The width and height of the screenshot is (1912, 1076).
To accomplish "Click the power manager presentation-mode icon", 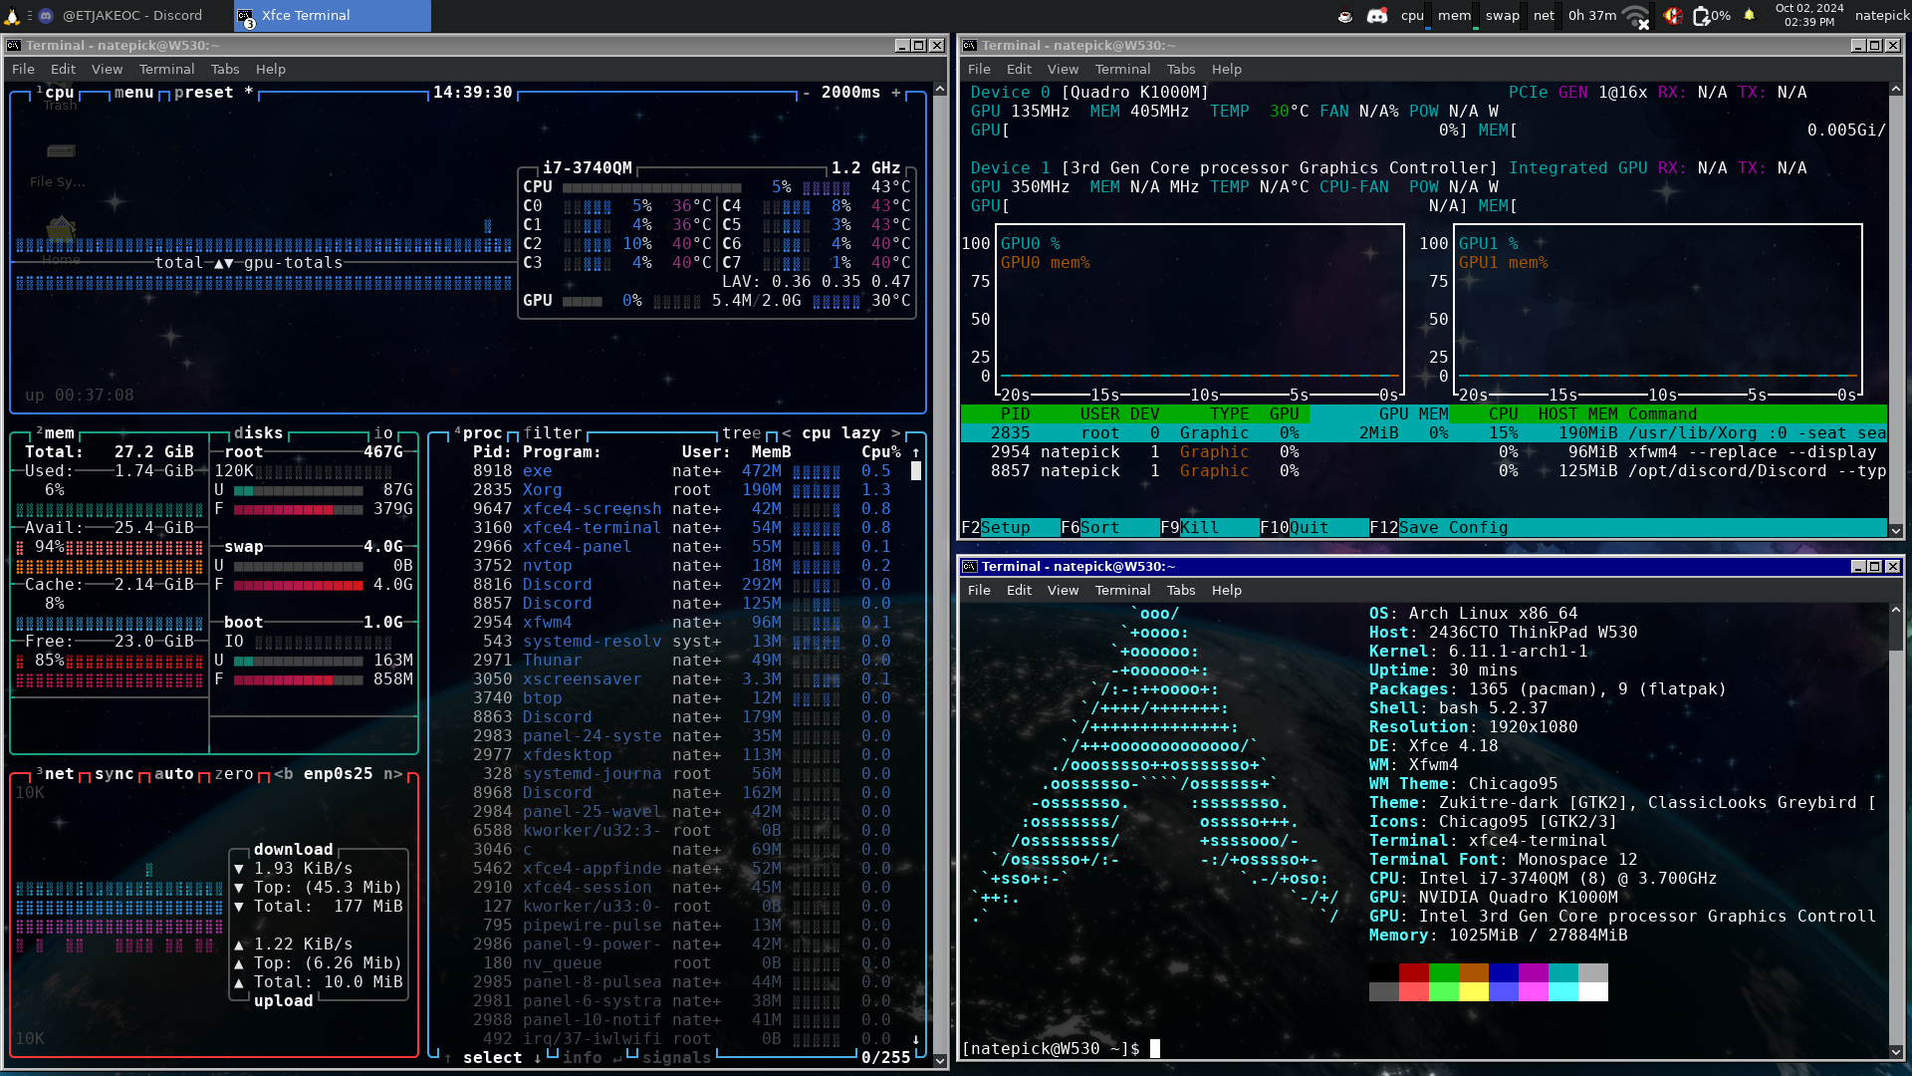I will (x=1673, y=16).
